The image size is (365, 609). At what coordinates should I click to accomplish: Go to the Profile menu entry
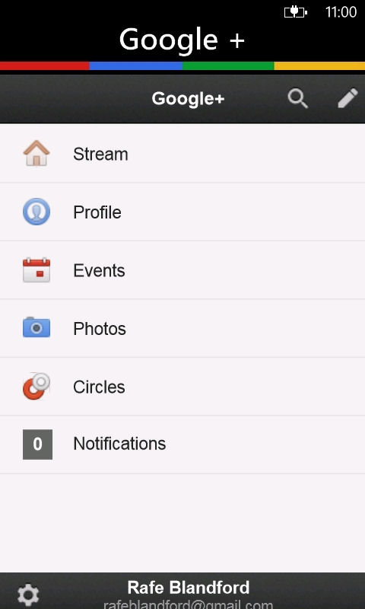coord(182,212)
